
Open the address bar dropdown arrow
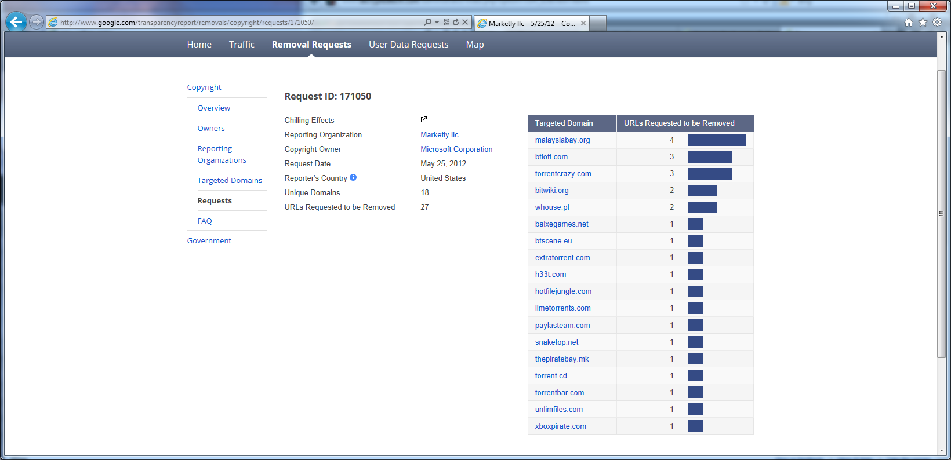pyautogui.click(x=437, y=23)
